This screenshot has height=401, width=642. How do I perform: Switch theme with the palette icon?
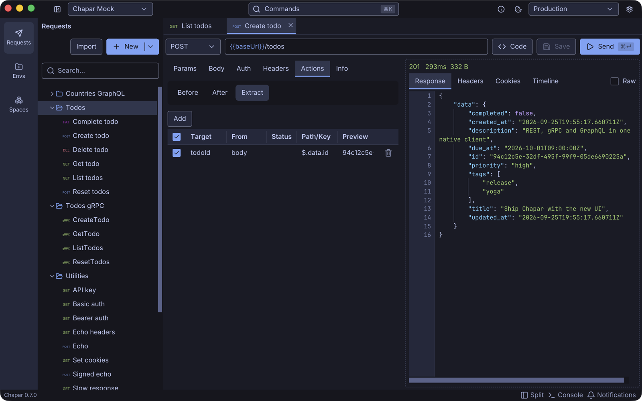518,9
